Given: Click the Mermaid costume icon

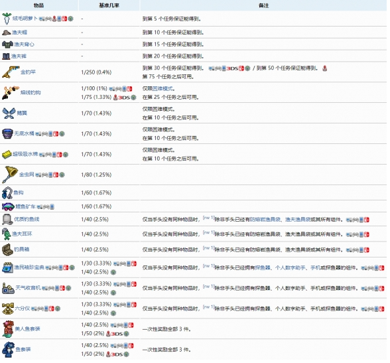Looking at the screenshot, I should point(8,329).
